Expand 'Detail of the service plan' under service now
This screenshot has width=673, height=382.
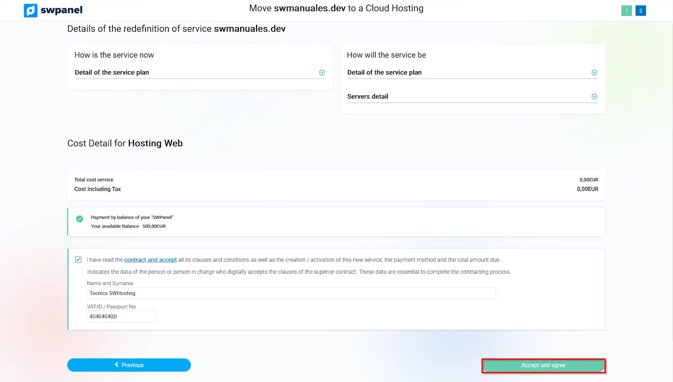point(112,72)
